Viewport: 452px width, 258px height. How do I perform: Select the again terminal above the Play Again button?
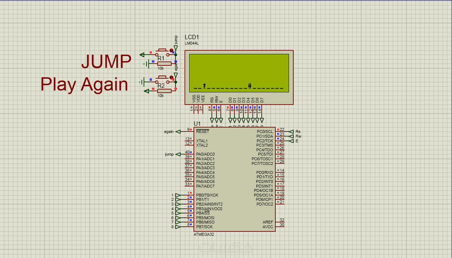pos(176,75)
